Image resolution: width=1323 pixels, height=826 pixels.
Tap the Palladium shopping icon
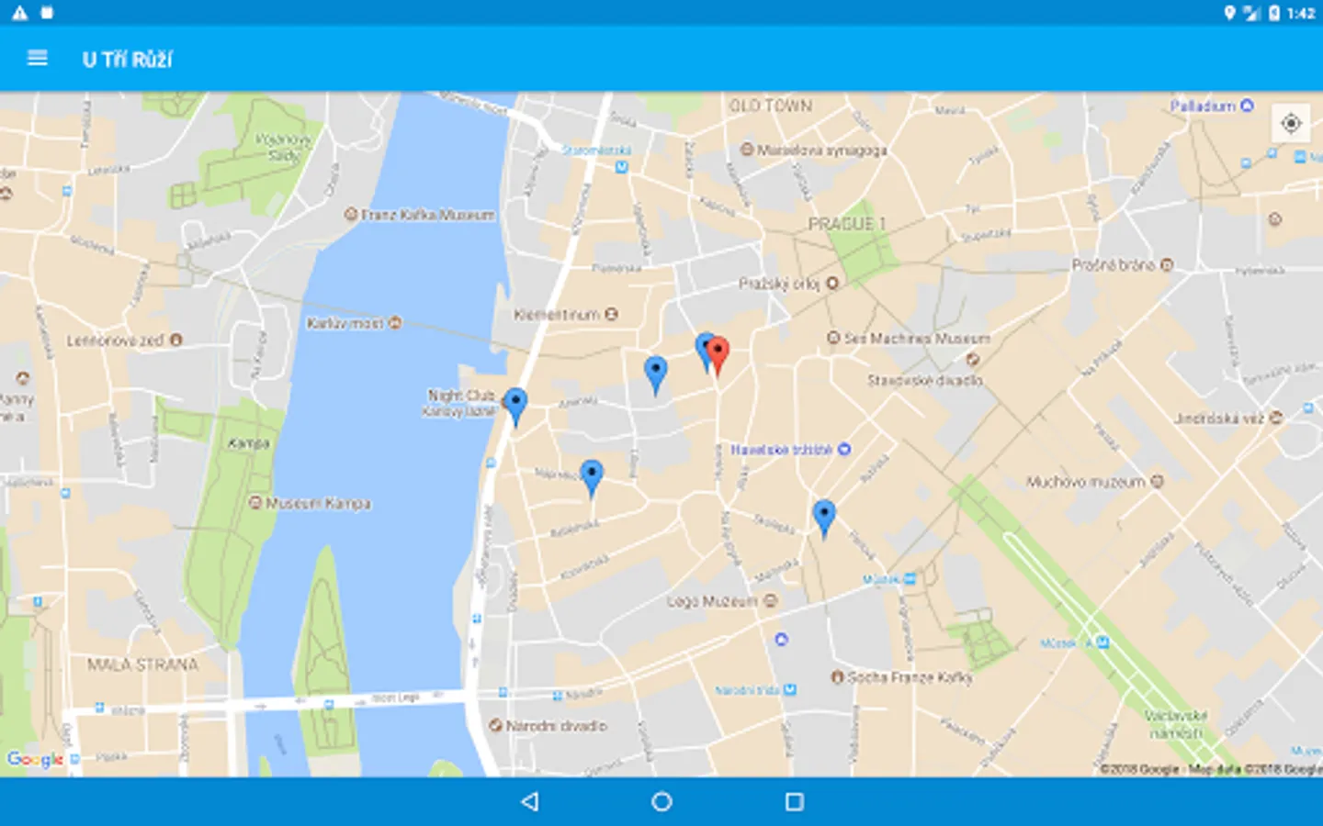click(x=1247, y=106)
